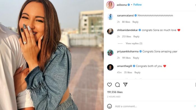Image resolution: width=196 pixels, height=110 pixels.
Task: Open sanamratansi profile picture
Action: point(110,17)
